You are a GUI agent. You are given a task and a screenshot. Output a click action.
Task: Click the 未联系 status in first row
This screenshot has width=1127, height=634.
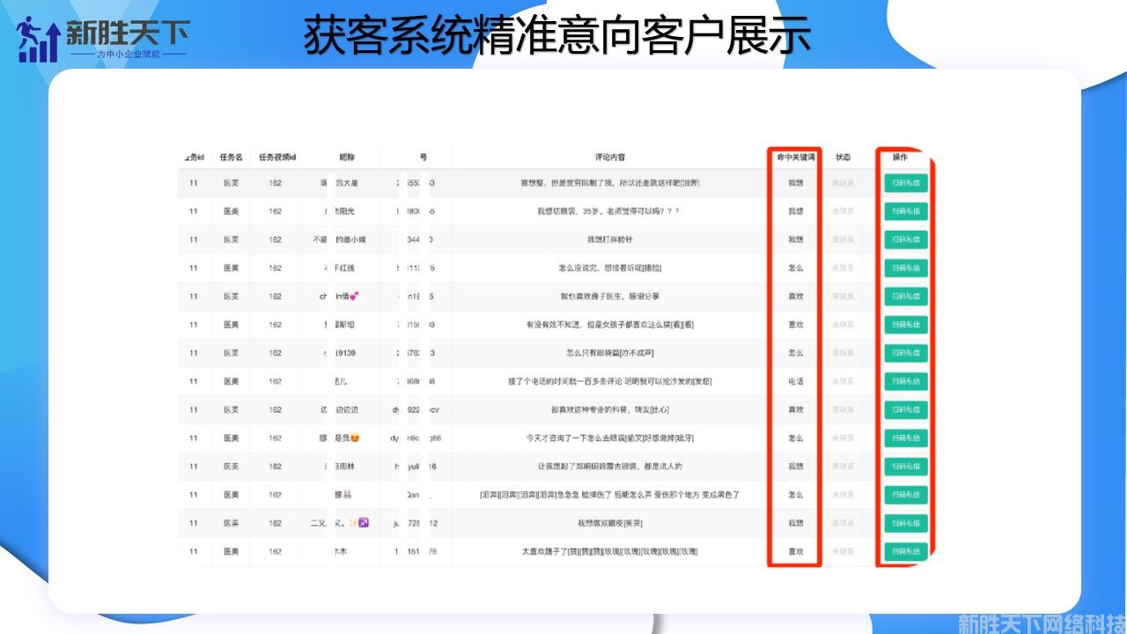click(843, 183)
